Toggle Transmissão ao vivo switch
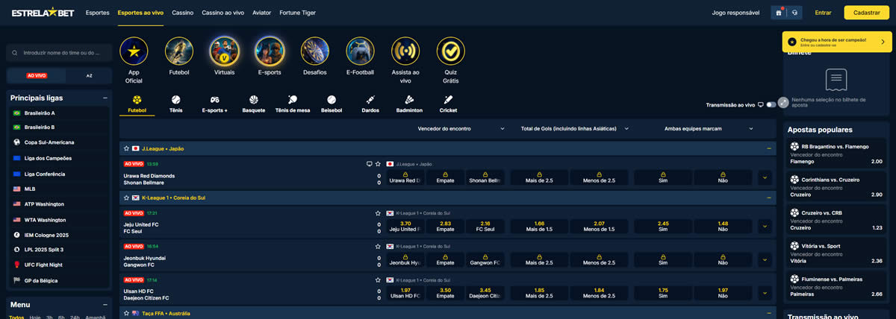The width and height of the screenshot is (896, 319). click(771, 105)
